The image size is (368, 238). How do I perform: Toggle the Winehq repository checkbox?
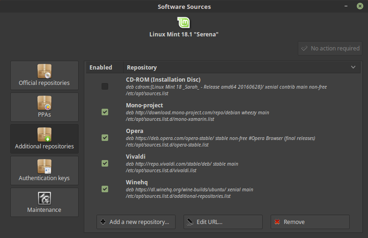click(x=105, y=189)
